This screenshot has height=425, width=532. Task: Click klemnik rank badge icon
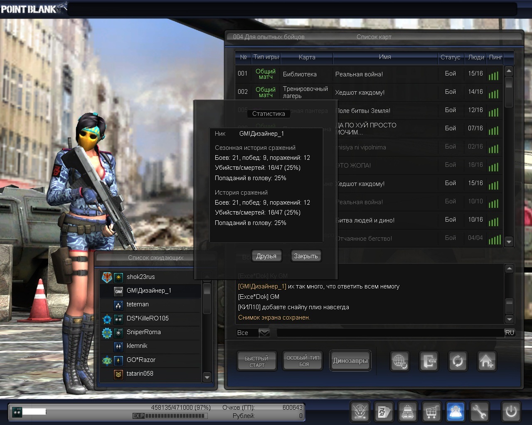[118, 346]
